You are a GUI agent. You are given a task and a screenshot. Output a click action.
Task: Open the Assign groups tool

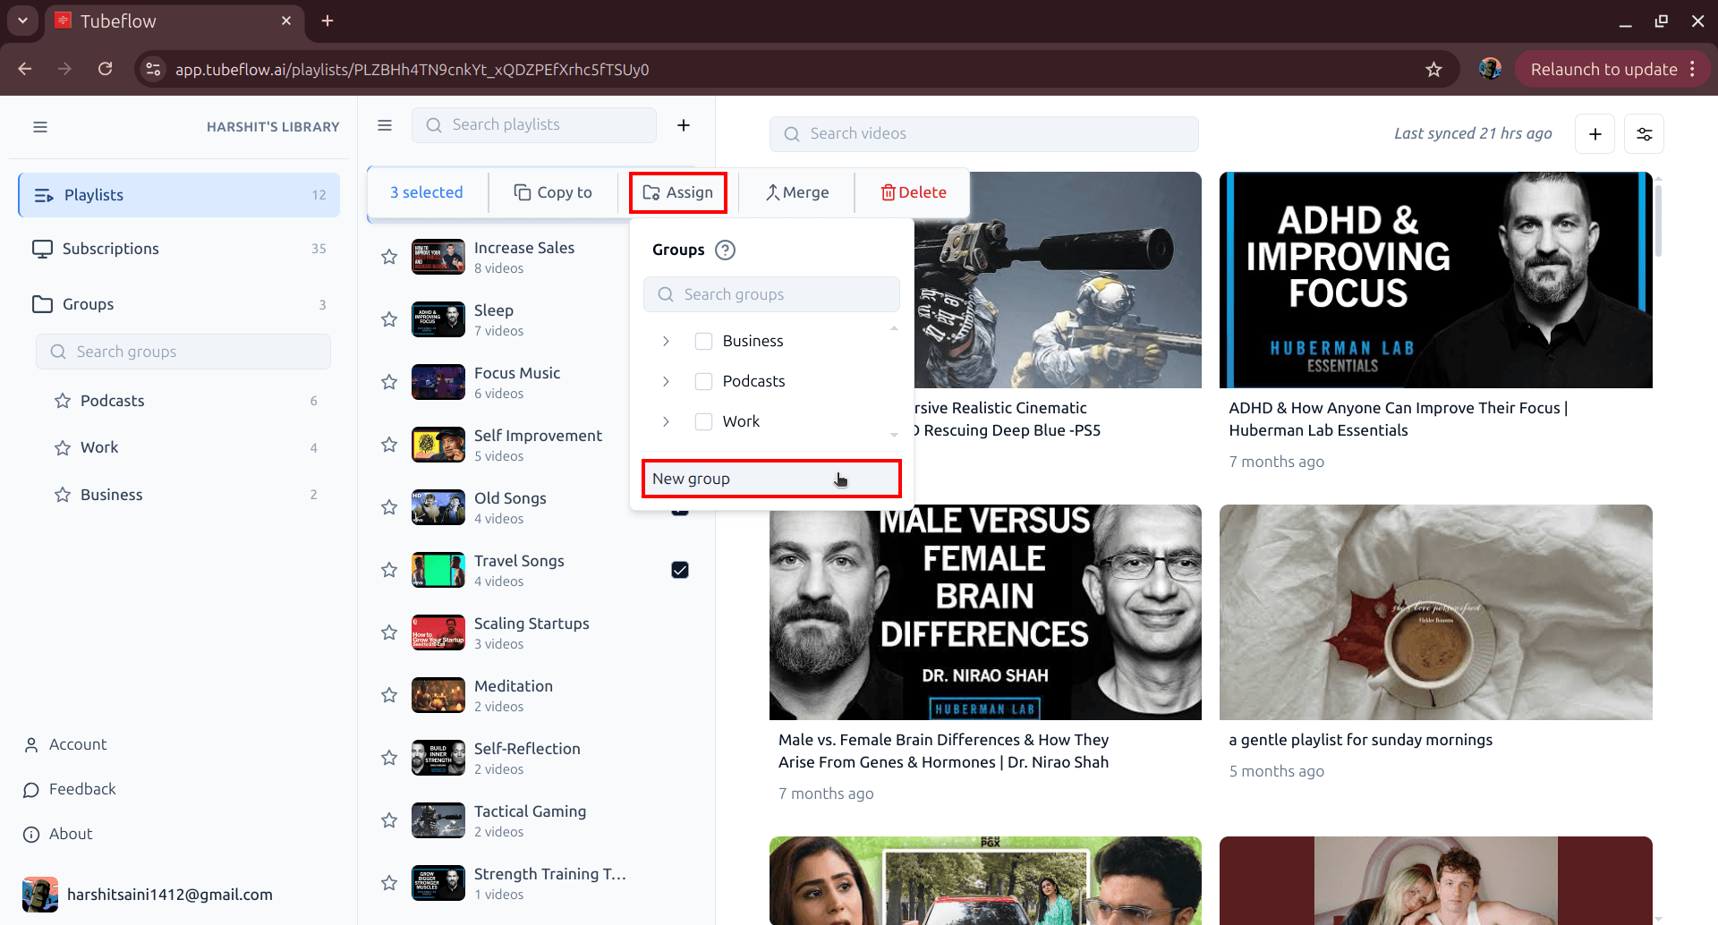677,191
